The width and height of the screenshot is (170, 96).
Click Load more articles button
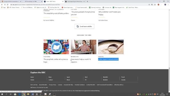(84, 26)
